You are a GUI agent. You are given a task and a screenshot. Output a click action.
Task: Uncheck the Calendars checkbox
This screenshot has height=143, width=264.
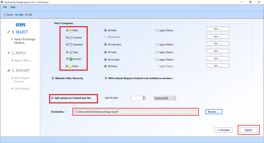67,44
